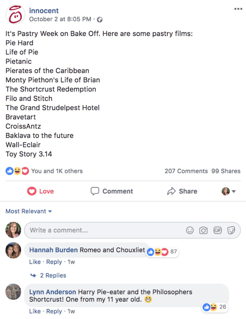The height and width of the screenshot is (319, 246).
Task: Click the Comment button on the post
Action: (112, 191)
